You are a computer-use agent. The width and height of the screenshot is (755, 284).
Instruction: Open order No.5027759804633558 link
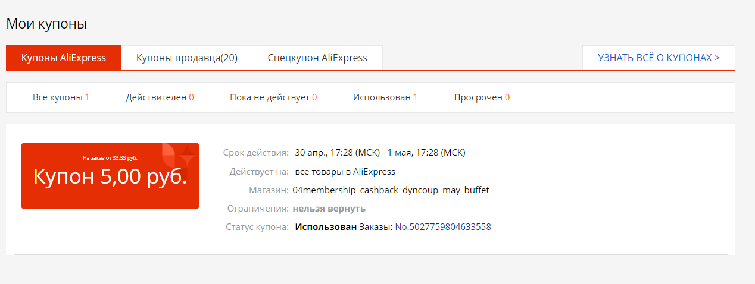[443, 227]
